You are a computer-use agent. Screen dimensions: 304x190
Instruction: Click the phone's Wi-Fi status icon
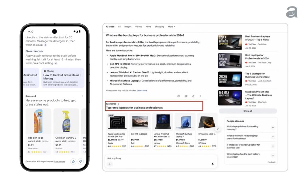[x=75, y=31]
